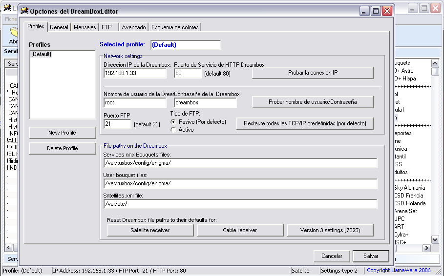Image resolution: width=444 pixels, height=276 pixels.
Task: Click scroll up arrow in main window list
Action: pos(435,63)
